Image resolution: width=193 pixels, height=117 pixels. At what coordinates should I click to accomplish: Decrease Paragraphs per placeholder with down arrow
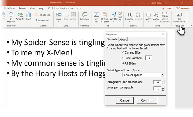click(163, 83)
